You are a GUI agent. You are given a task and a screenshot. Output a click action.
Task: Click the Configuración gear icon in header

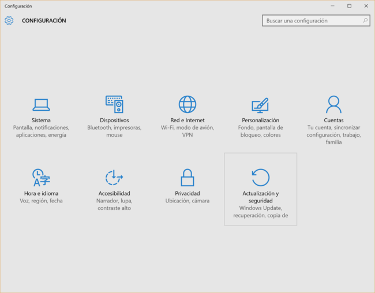pyautogui.click(x=9, y=21)
